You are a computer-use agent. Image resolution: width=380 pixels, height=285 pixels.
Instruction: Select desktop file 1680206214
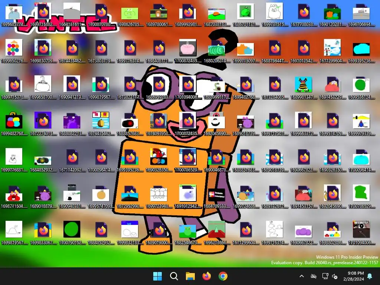(217, 51)
